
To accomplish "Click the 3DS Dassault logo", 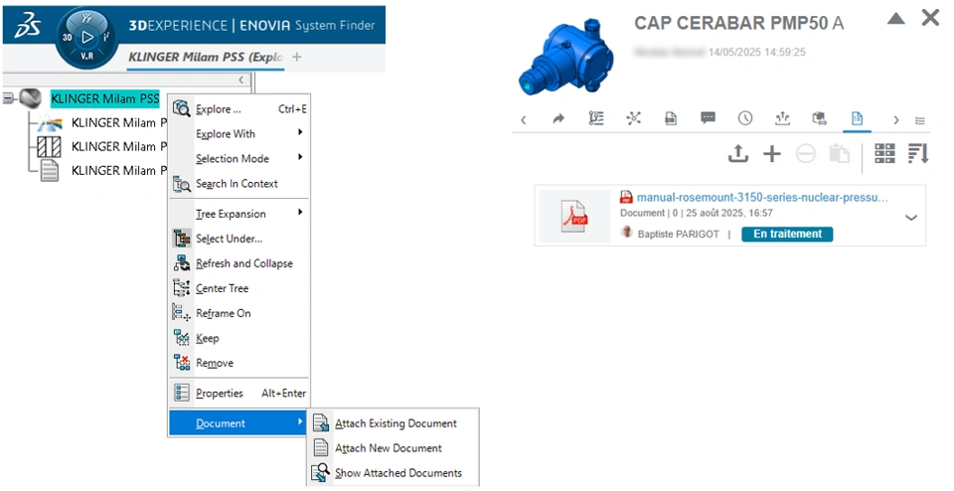I will [27, 27].
